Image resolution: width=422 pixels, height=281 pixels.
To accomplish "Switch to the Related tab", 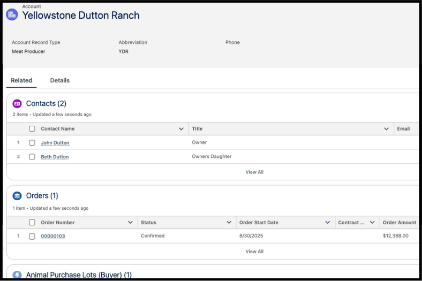I will click(x=21, y=80).
